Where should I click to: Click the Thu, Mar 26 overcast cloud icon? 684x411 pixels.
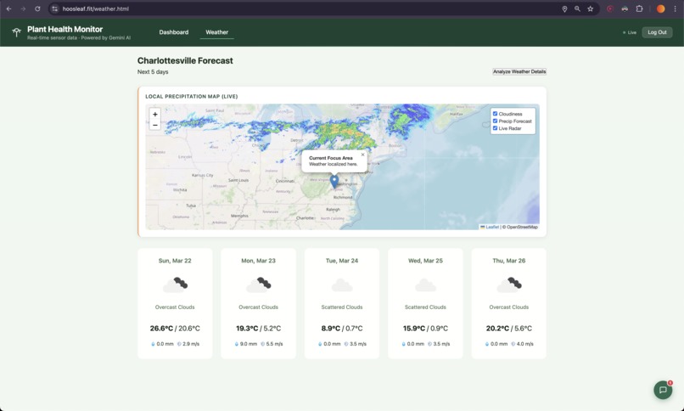coord(508,284)
